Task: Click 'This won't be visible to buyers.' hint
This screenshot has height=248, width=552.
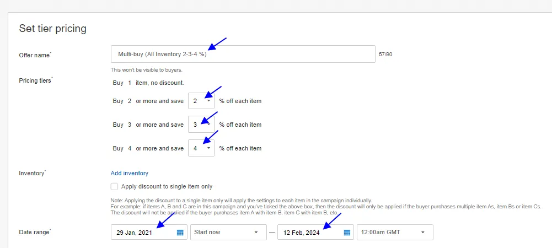Action: [x=147, y=69]
